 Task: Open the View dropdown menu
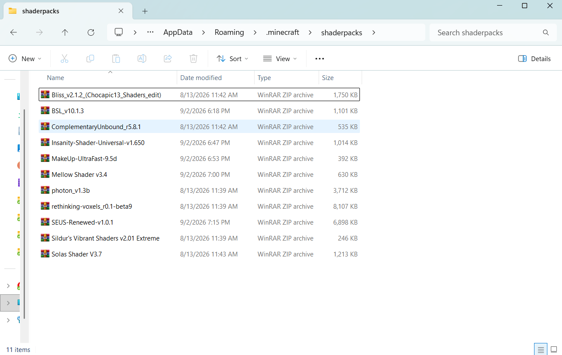tap(280, 59)
